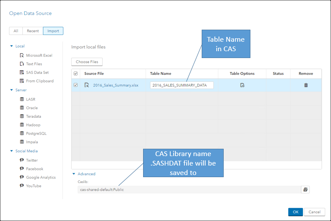Collapse the Local section
Viewport: 331px width, 221px height.
click(x=12, y=46)
